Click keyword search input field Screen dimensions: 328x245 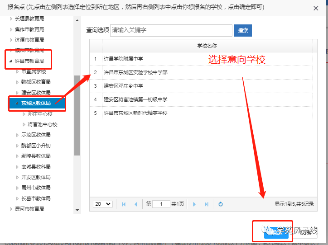tap(171, 30)
